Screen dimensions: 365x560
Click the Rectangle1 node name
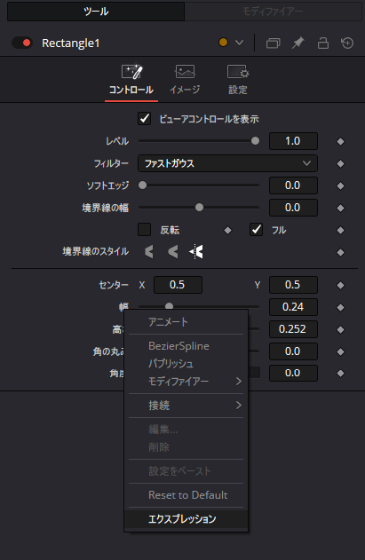pos(71,43)
